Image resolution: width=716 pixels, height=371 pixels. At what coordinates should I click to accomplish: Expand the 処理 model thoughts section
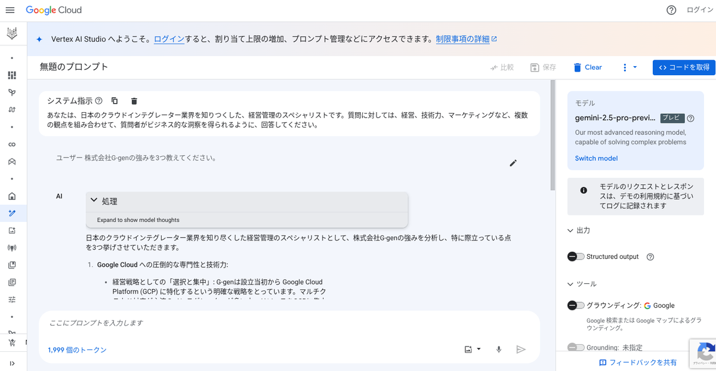click(x=246, y=202)
